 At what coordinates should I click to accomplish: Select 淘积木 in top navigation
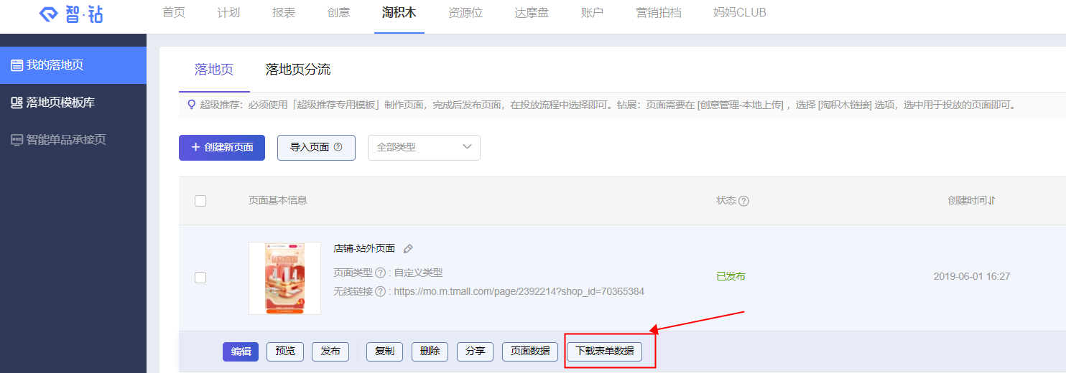[399, 13]
